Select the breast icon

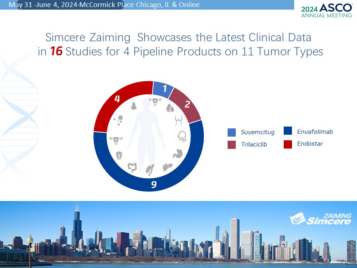coord(179,121)
